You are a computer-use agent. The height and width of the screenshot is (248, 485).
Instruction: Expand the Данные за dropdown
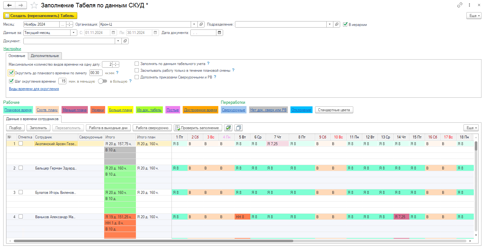click(74, 33)
